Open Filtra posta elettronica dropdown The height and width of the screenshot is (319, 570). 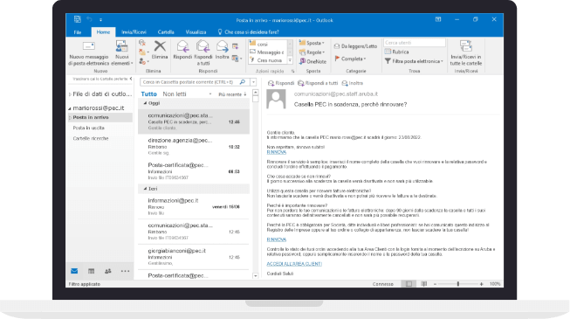pyautogui.click(x=414, y=61)
